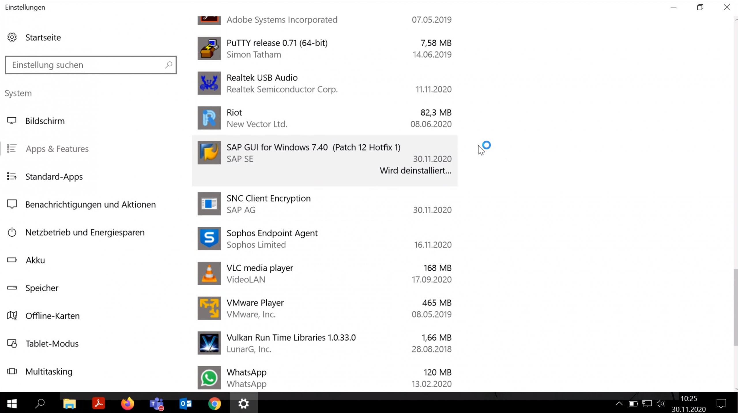The image size is (738, 413).
Task: Click the Startseite gear icon
Action: click(x=12, y=37)
